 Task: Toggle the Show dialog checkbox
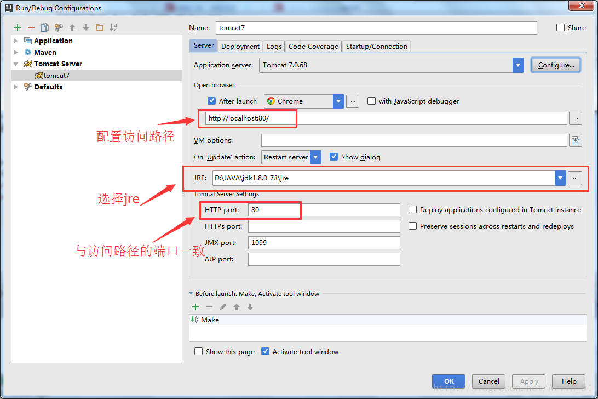pyautogui.click(x=334, y=157)
